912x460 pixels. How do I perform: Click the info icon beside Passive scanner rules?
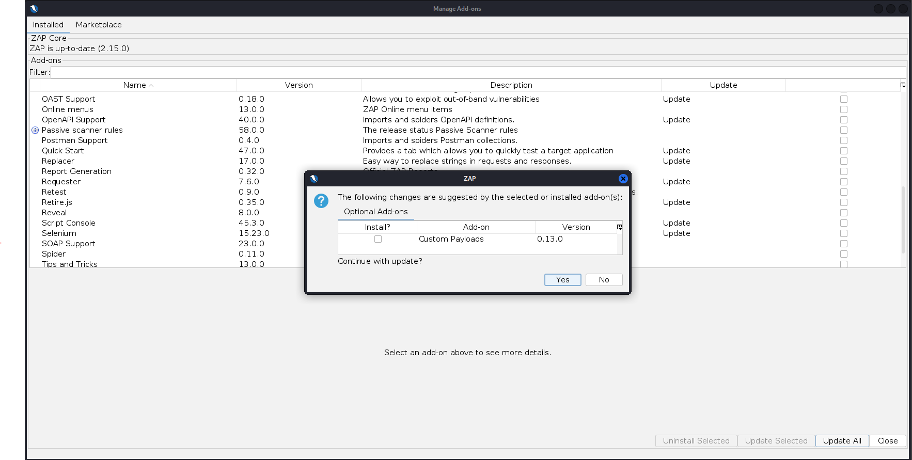click(x=35, y=130)
